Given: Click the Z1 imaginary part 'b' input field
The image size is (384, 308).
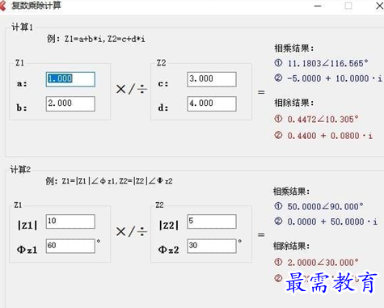Looking at the screenshot, I should 70,103.
